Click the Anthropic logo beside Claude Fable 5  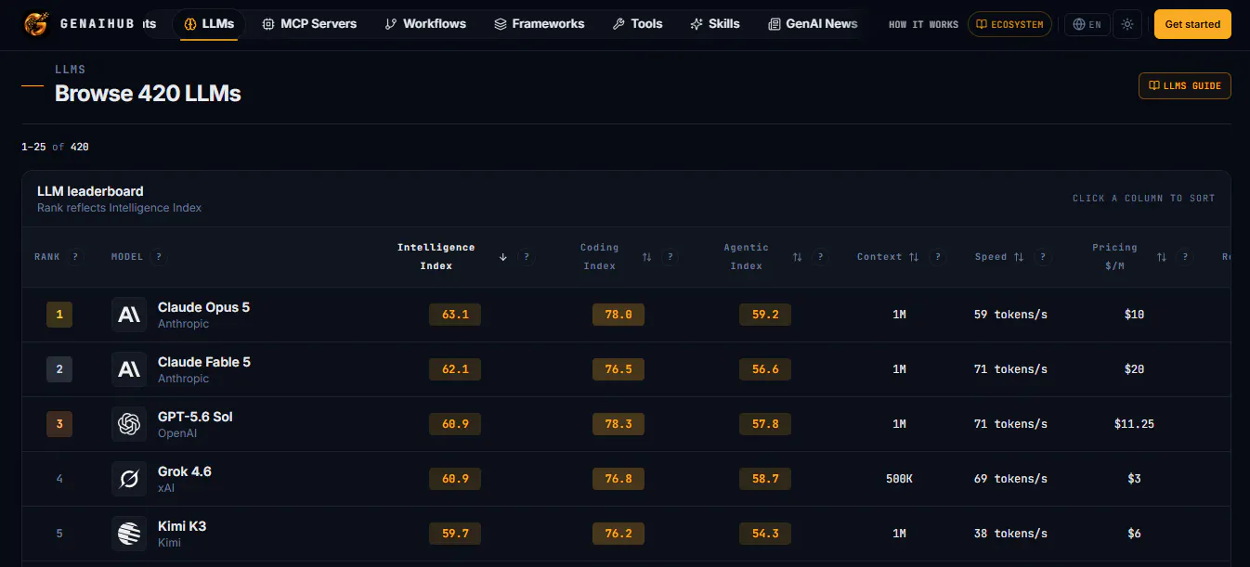click(129, 369)
